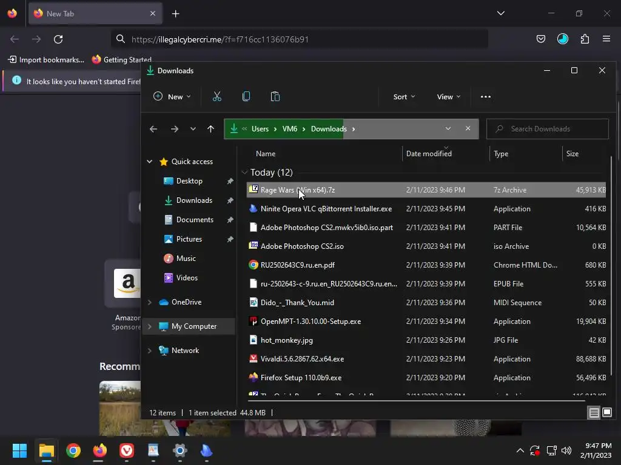Select Ninite Opera VLC qBittorrent Installer.exe
621x465 pixels.
click(x=426, y=209)
